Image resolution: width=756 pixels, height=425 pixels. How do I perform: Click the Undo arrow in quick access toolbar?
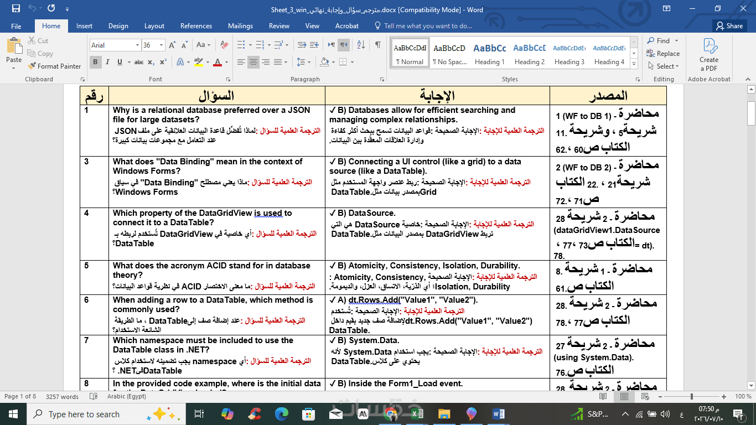tap(32, 9)
